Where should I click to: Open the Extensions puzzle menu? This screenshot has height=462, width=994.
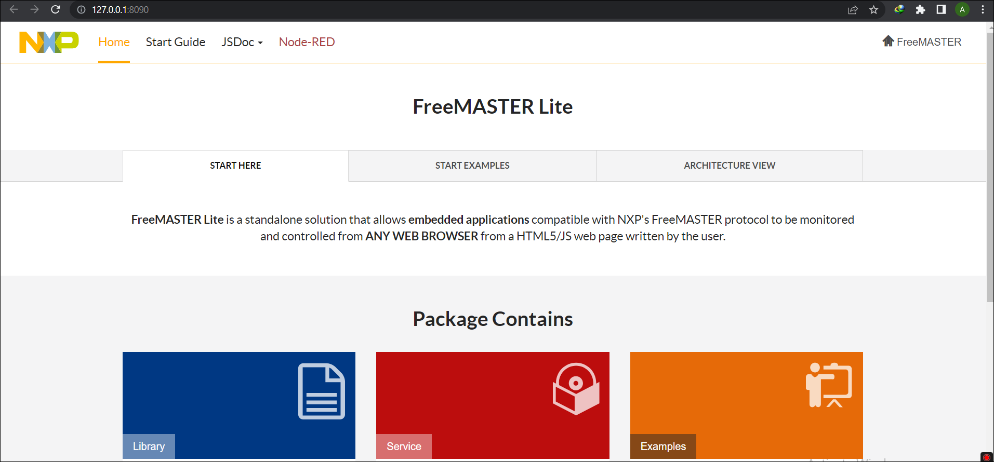[x=920, y=9]
